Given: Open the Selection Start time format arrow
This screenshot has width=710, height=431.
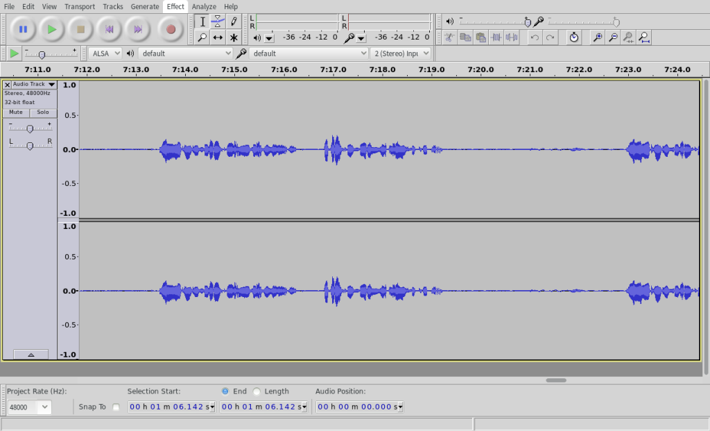Looking at the screenshot, I should [x=212, y=407].
